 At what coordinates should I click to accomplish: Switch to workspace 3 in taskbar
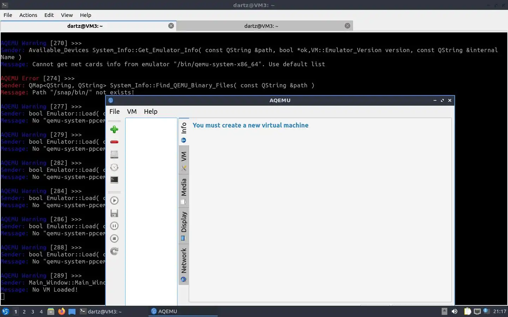(33, 311)
